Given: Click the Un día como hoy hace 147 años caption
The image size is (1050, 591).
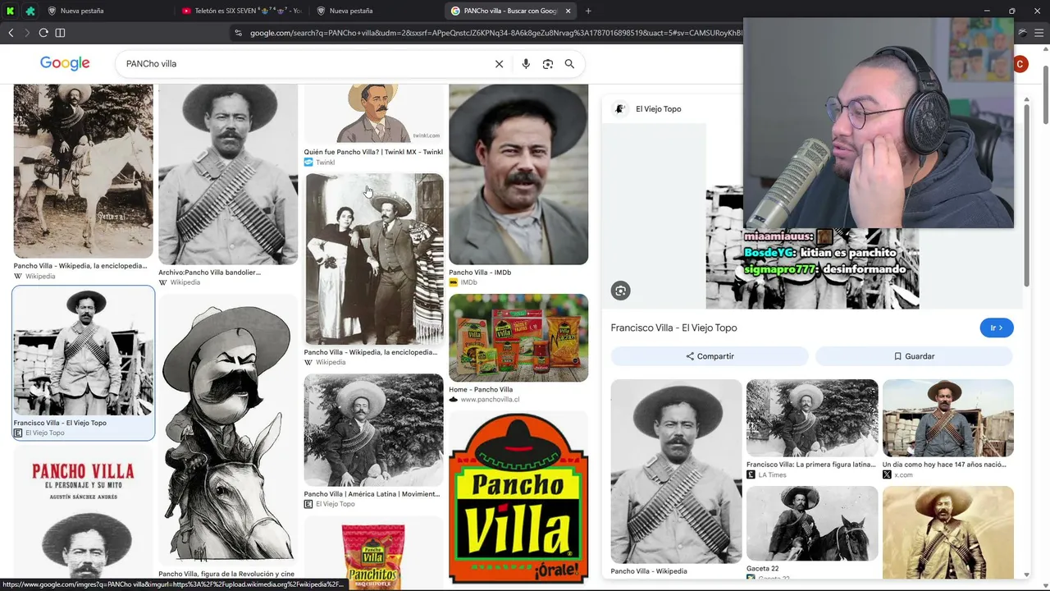Looking at the screenshot, I should click(944, 465).
